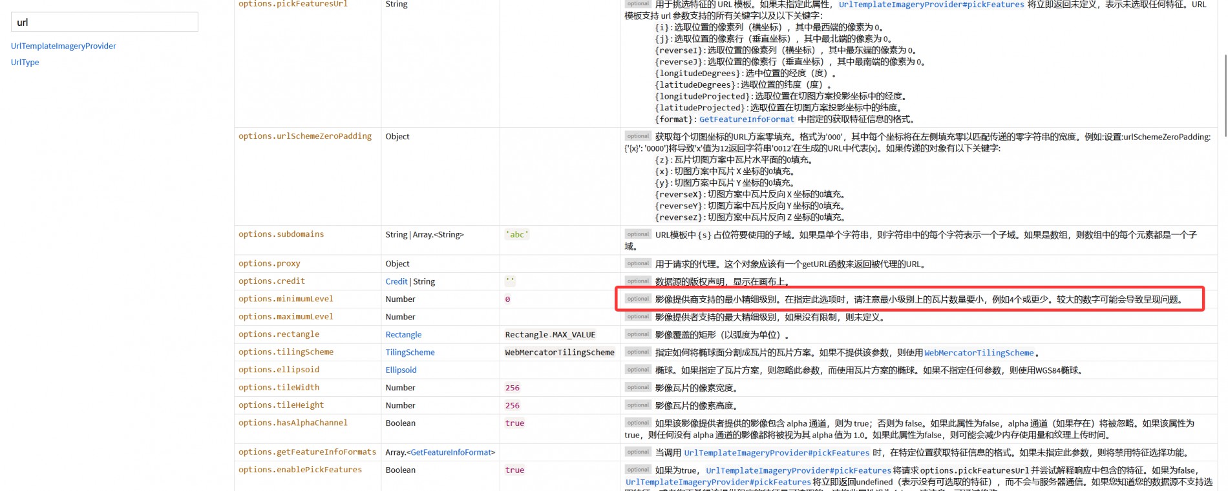Open UrlTemplateImageryProvider link in the sidebar
This screenshot has height=491, width=1228.
pos(63,46)
